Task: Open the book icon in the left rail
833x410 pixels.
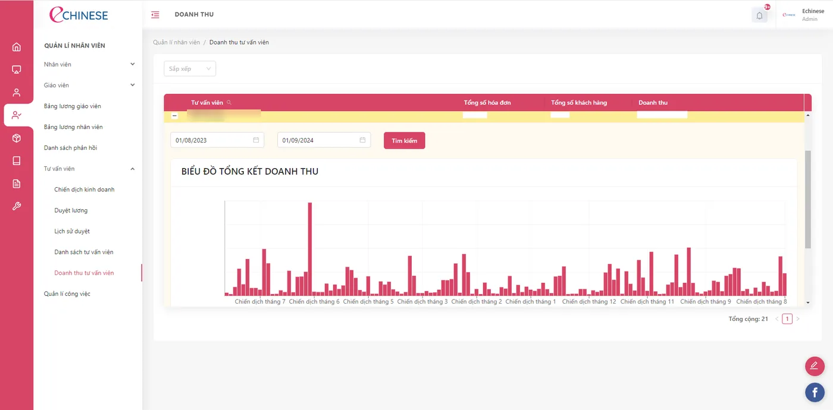Action: (17, 160)
